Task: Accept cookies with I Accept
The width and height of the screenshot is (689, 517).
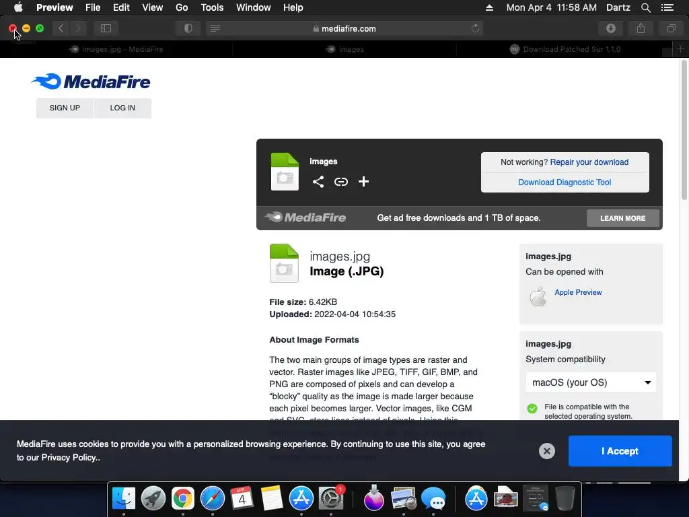Action: (x=620, y=451)
